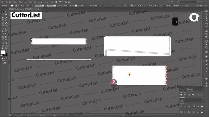209x117 pixels.
Task: Click Horizontal Distribute Right icon
Action: tap(202, 112)
